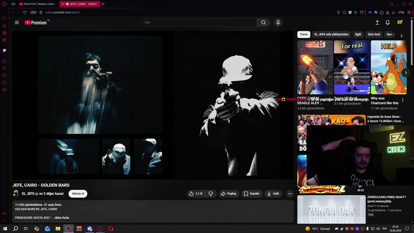The width and height of the screenshot is (414, 233).
Task: Start voice search with the microphone icon
Action: click(x=278, y=22)
